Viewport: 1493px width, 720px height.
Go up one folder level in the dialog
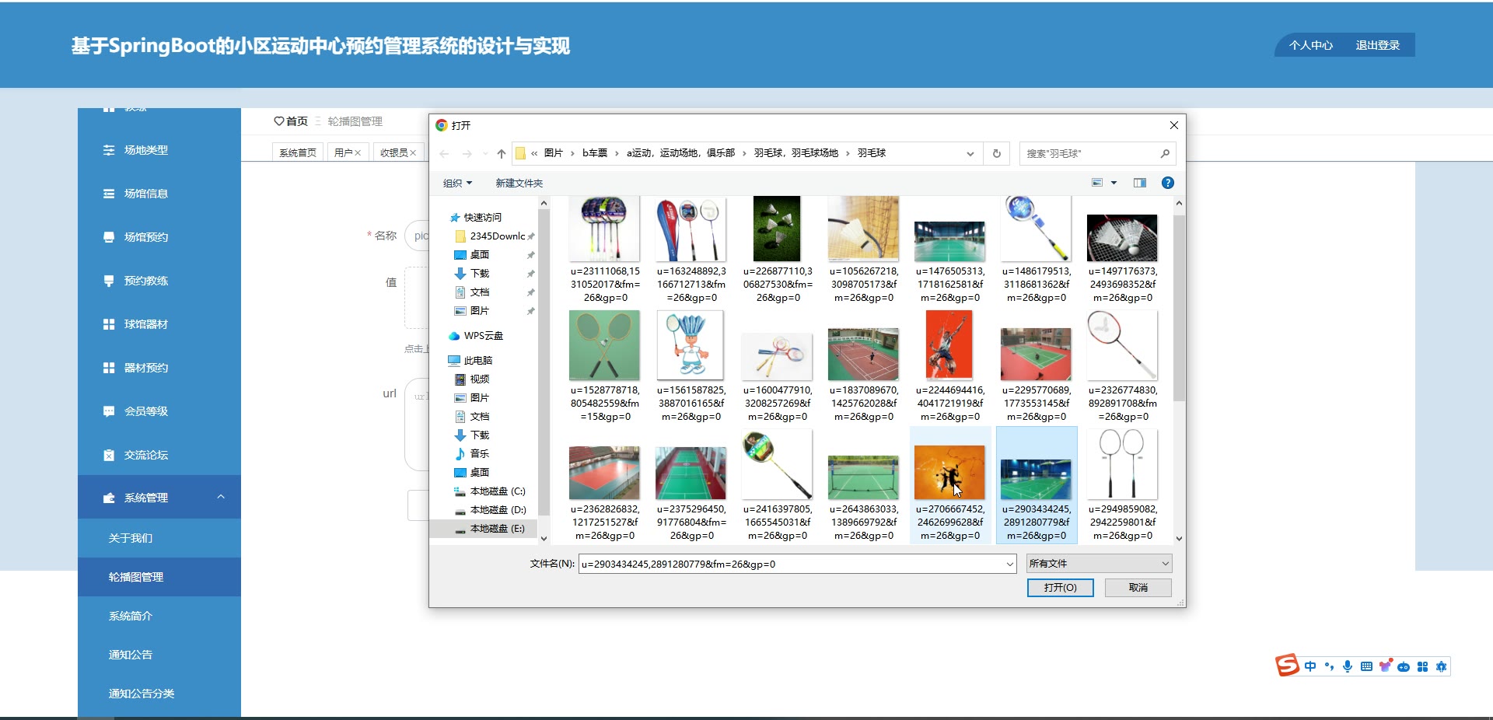[x=502, y=154]
